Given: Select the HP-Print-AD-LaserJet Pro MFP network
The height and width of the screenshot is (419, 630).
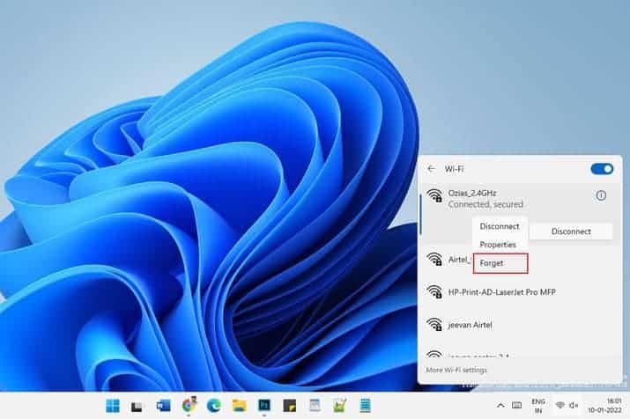Looking at the screenshot, I should 502,291.
